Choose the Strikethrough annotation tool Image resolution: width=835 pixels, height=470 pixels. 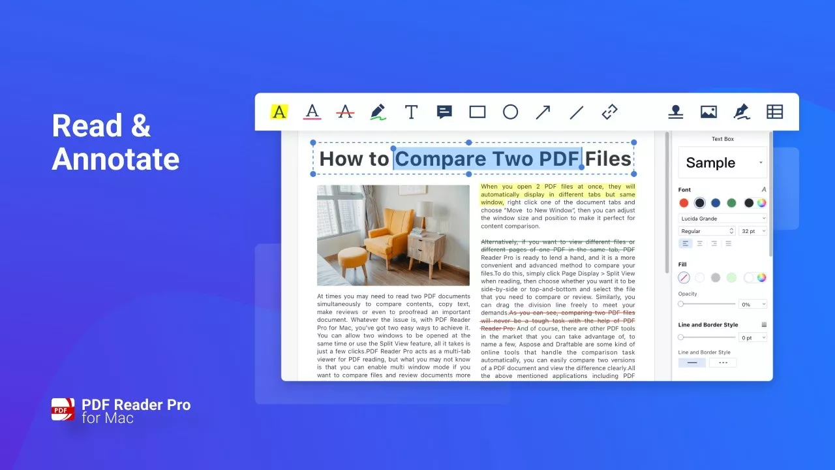pos(345,112)
